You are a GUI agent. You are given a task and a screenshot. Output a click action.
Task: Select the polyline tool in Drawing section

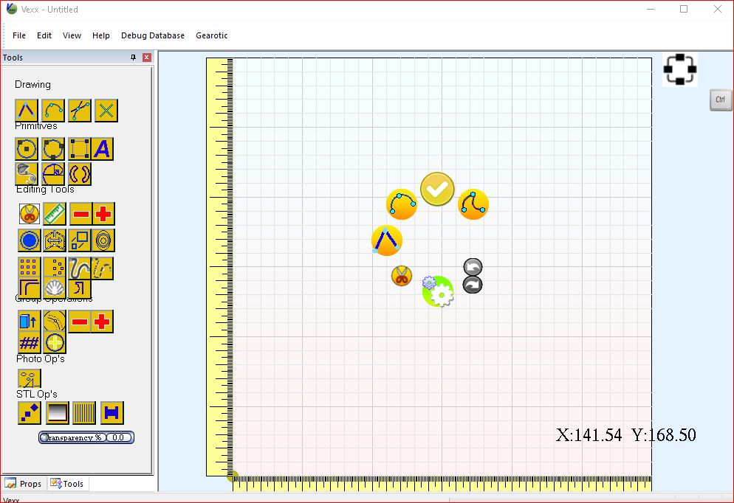27,111
